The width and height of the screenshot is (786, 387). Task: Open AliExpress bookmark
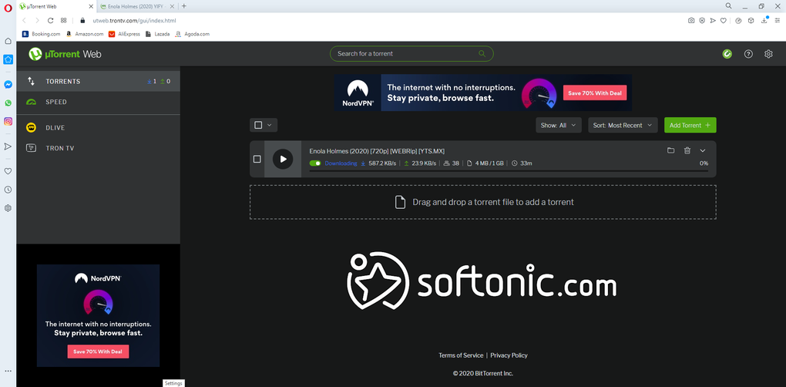(124, 34)
